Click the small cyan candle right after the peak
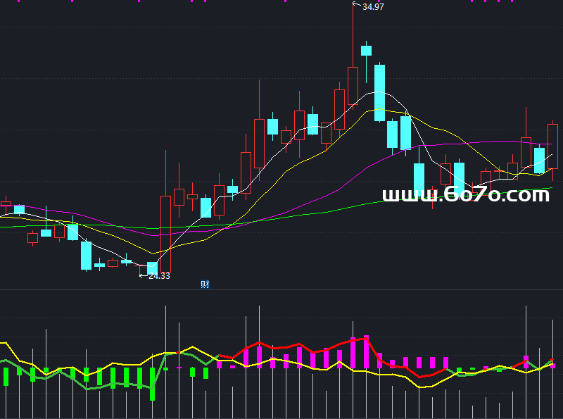 [366, 50]
